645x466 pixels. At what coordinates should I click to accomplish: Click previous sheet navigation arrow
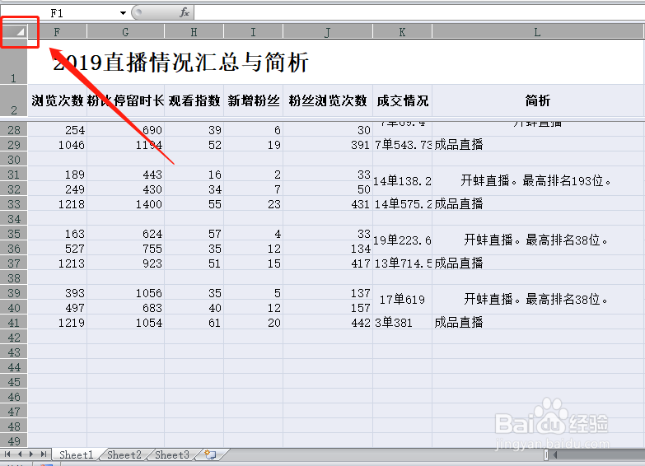[x=19, y=454]
